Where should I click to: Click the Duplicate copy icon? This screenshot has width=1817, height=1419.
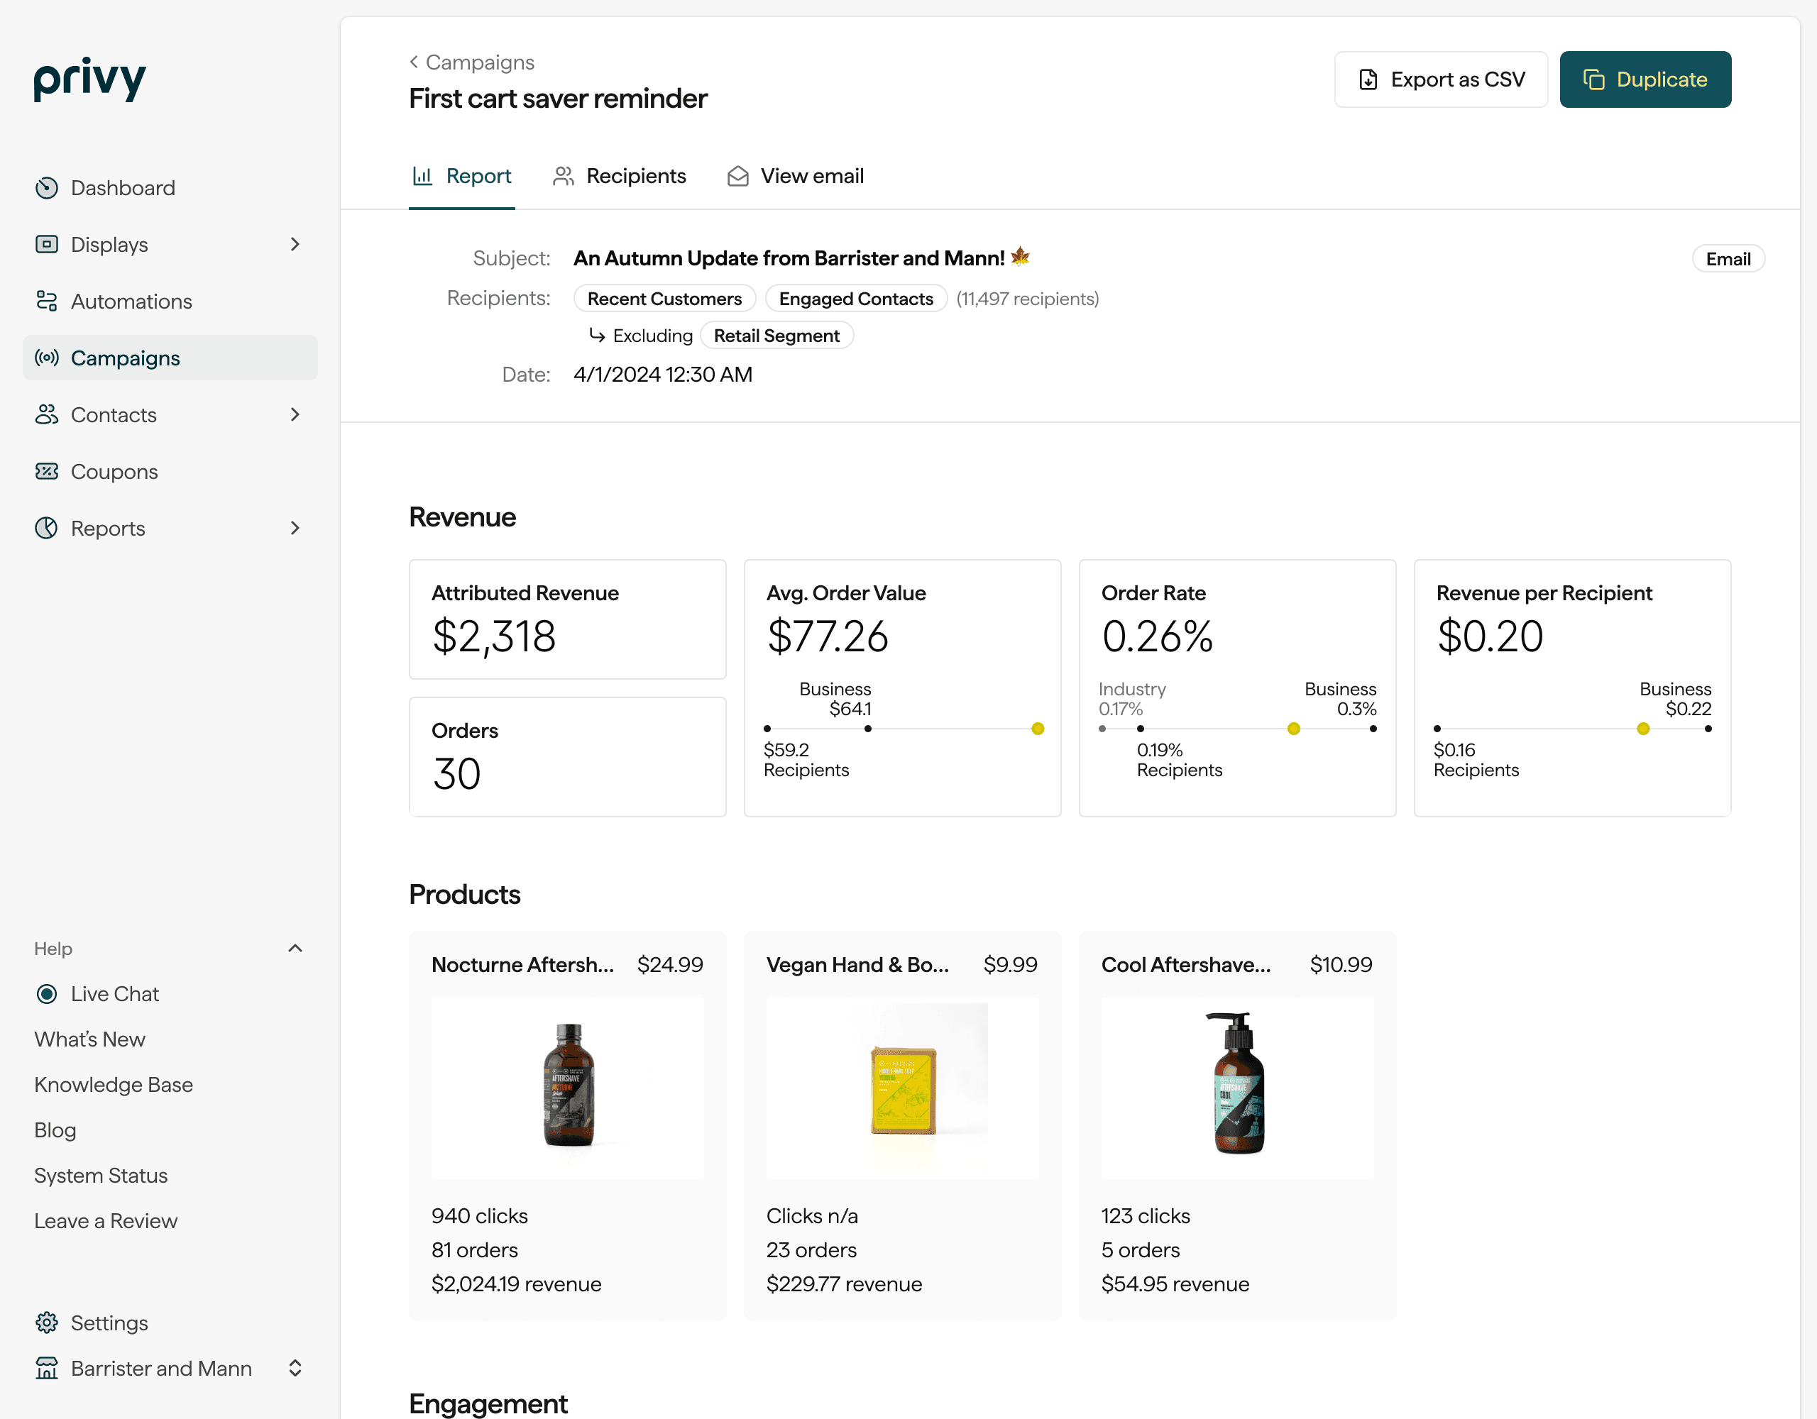pyautogui.click(x=1593, y=80)
